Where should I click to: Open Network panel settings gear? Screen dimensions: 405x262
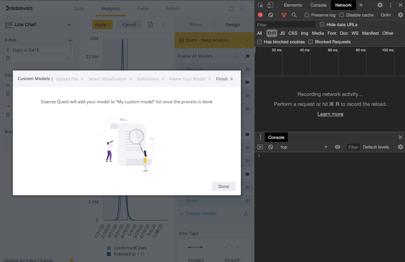400,15
